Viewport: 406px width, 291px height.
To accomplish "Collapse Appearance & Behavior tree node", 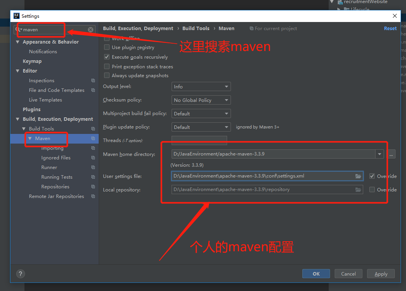I will coord(18,42).
